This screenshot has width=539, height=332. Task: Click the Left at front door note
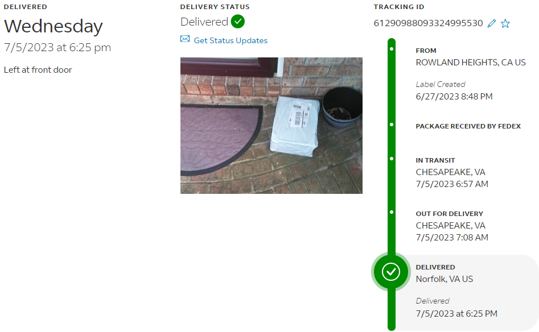point(38,70)
